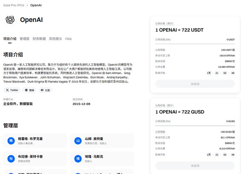Open the 公告 announcement button
The height and width of the screenshot is (174, 241).
coord(45,90)
